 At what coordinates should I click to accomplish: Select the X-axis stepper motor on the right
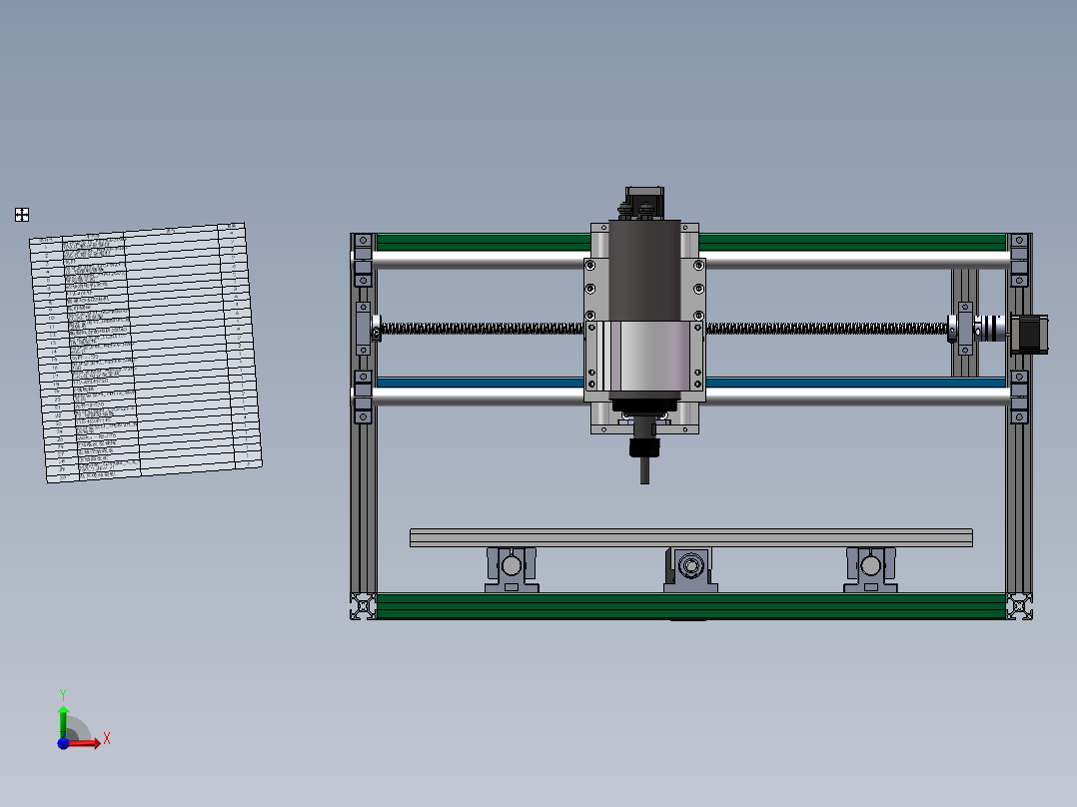pos(1030,335)
